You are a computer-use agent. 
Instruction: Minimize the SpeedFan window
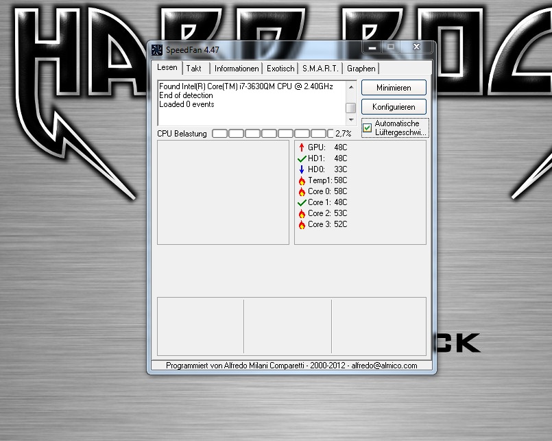point(372,47)
